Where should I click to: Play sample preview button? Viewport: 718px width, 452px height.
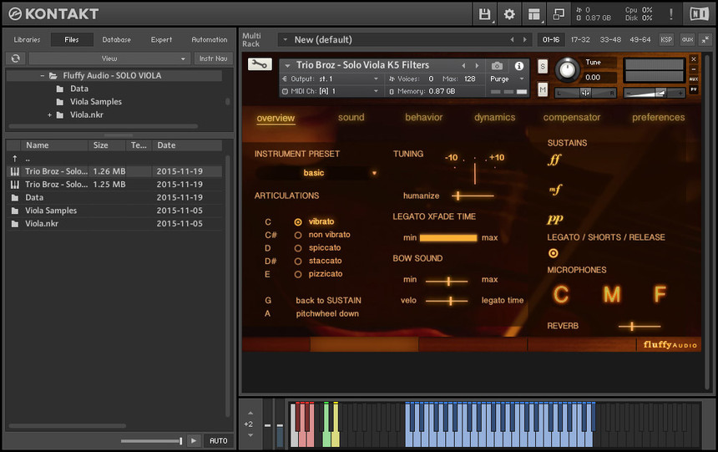(194, 440)
